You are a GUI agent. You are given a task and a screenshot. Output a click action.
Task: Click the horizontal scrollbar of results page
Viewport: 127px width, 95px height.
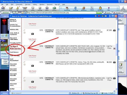coord(56,91)
